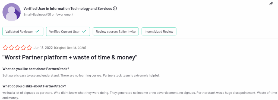Click the reviewer avatar icon

coord(11,12)
